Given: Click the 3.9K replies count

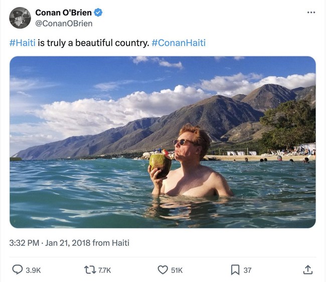Looking at the screenshot, I should 33,270.
